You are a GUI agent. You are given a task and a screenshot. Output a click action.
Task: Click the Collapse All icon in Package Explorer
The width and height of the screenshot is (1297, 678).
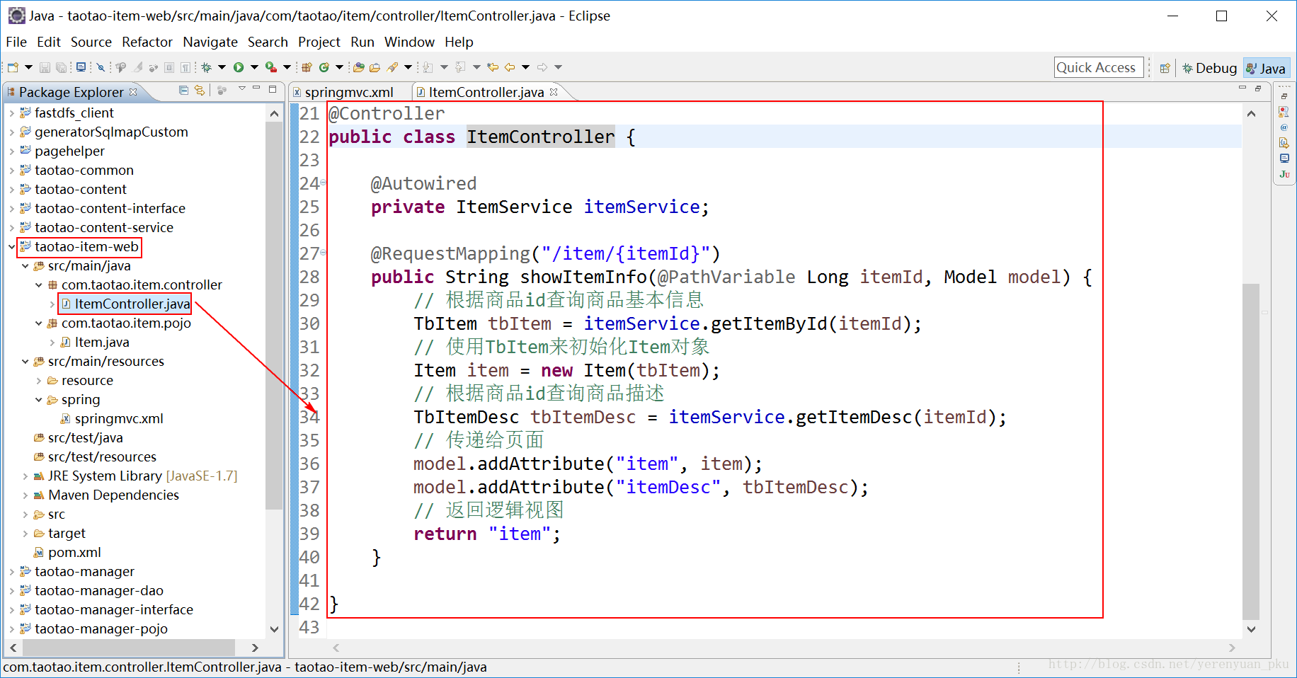[x=183, y=90]
